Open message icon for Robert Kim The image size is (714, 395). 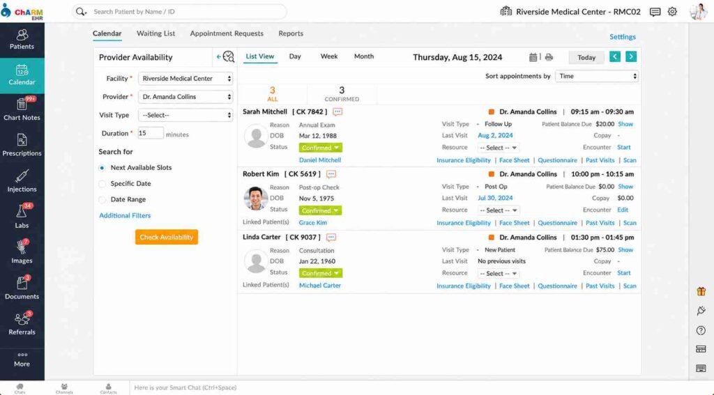tap(331, 174)
